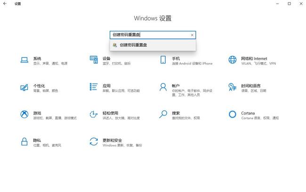Click the Accounts (帐户) person icon
Screen dimensions: 306x192
163,87
